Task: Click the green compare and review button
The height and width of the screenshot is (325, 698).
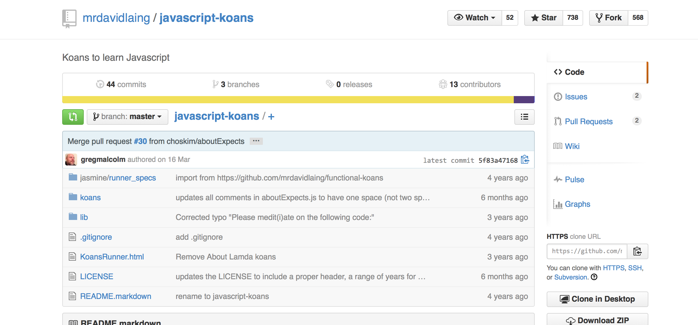Action: (73, 117)
